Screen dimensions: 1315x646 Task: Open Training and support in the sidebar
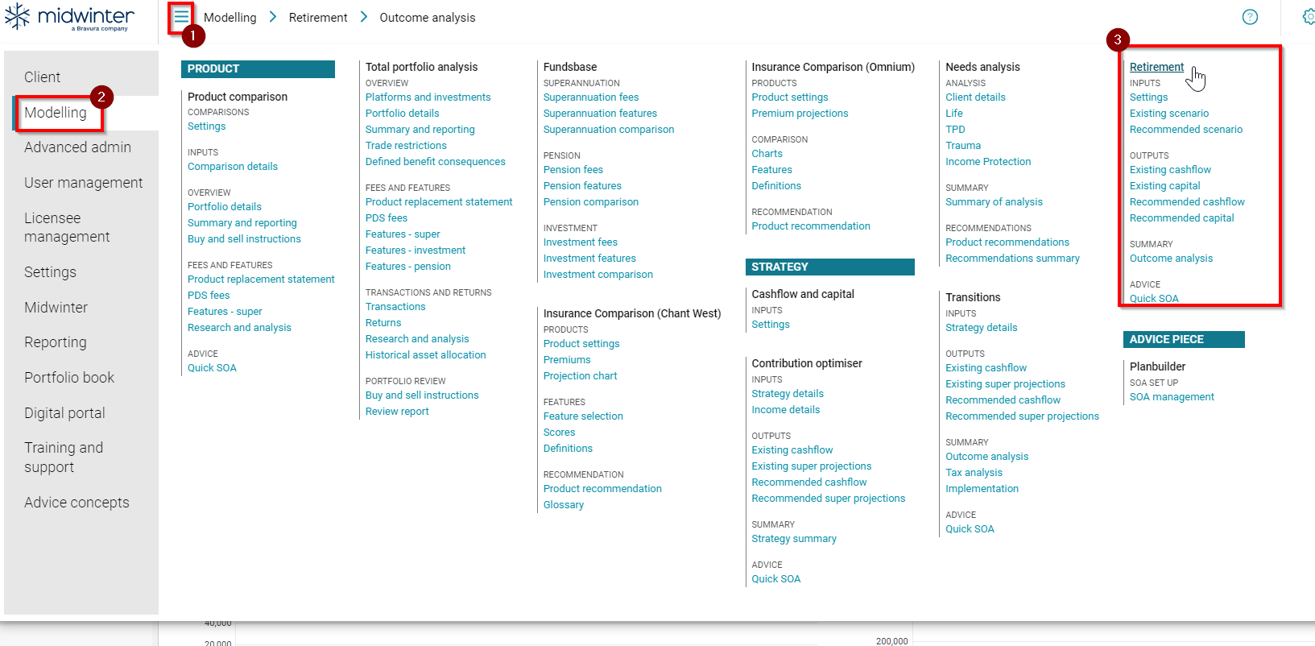point(64,458)
